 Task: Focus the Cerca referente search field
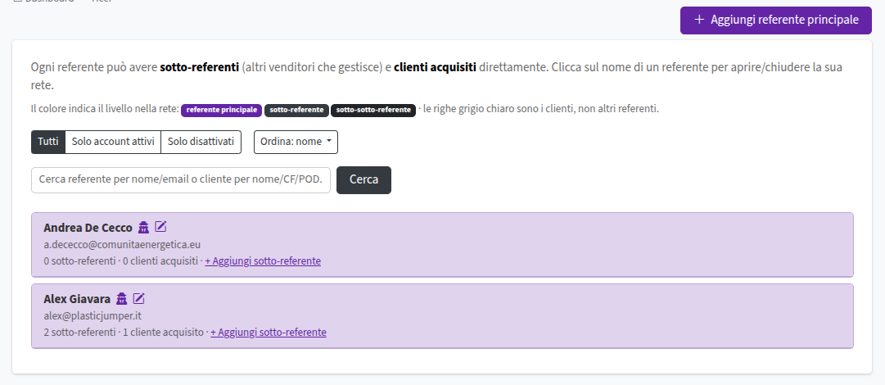[x=181, y=180]
